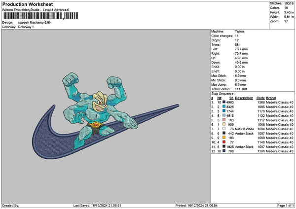This screenshot has height=209, width=296.
Task: Select the teal swatch for stop 2
Action: 224,106
